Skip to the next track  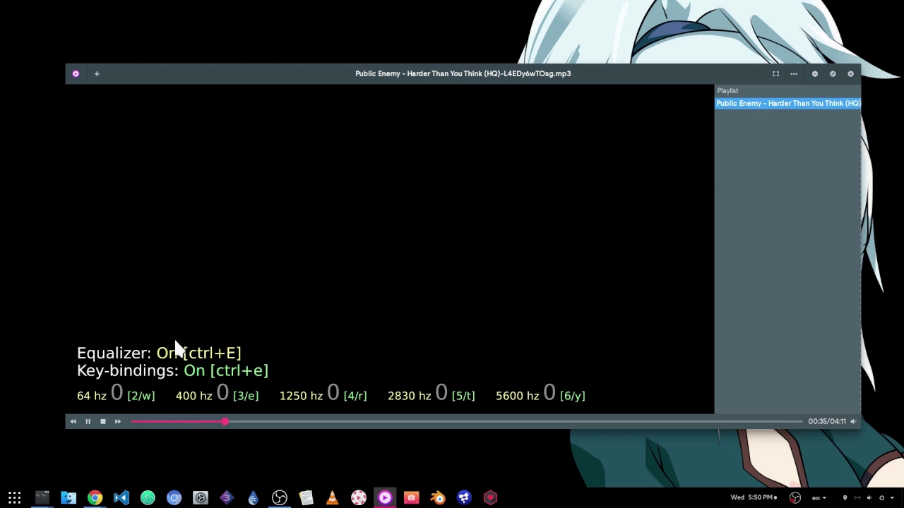click(x=118, y=421)
